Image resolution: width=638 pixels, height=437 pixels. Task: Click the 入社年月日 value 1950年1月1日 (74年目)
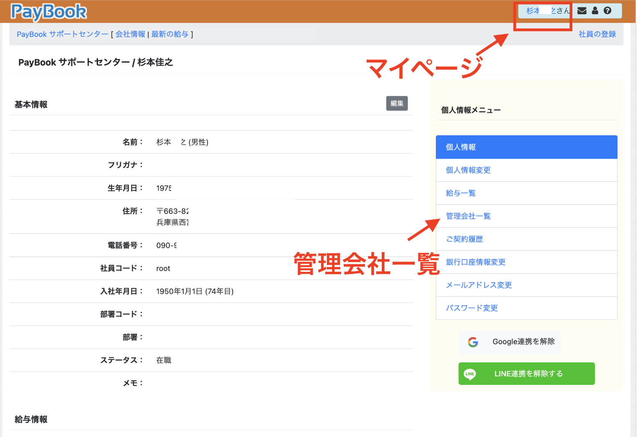[195, 291]
